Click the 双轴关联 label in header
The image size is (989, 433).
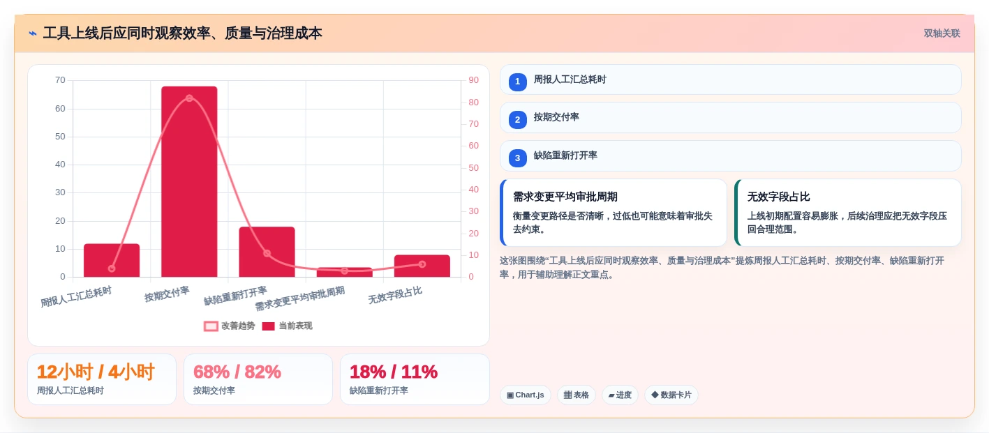(x=942, y=33)
